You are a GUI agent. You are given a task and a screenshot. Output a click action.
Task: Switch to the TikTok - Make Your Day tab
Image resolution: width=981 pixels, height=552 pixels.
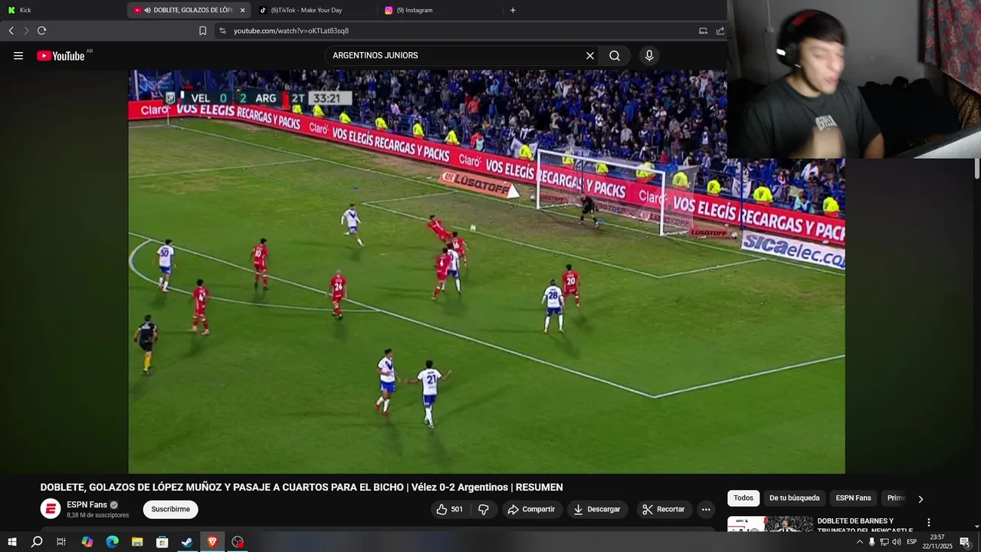[x=314, y=10]
